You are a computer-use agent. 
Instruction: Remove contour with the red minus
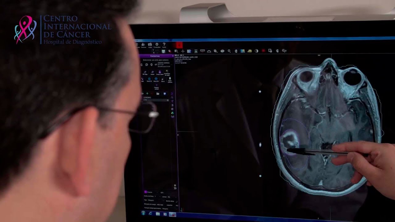[x=152, y=93]
